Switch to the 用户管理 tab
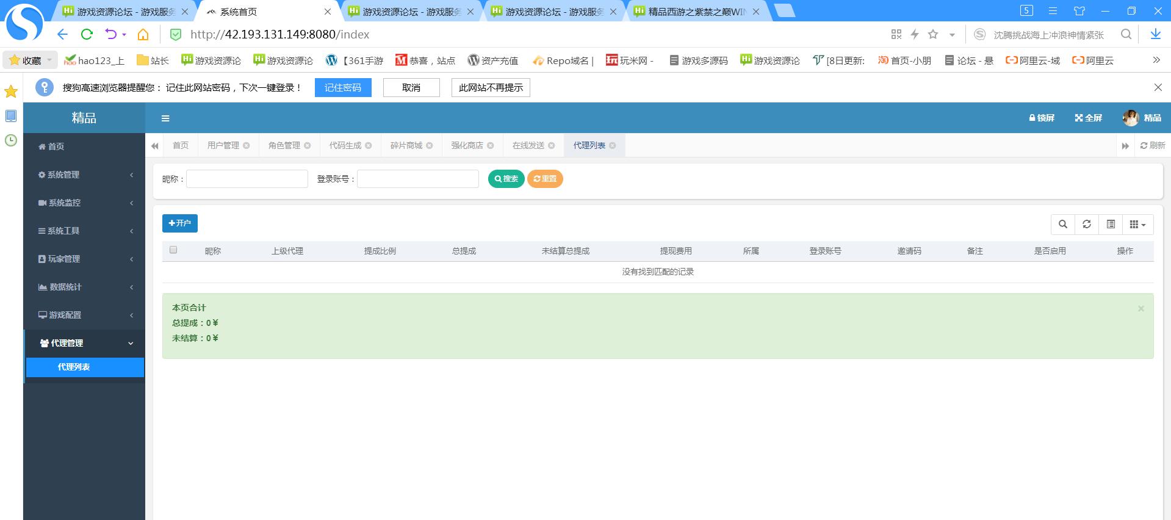Image resolution: width=1171 pixels, height=520 pixels. [x=223, y=145]
